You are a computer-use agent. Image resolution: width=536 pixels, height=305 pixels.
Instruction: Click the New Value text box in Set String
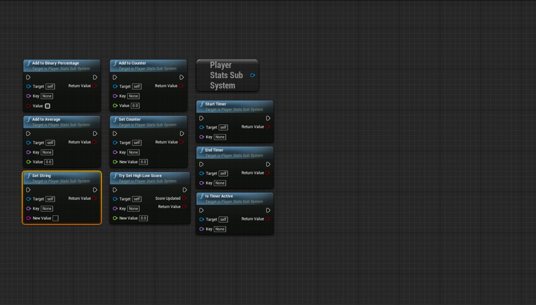coord(55,218)
